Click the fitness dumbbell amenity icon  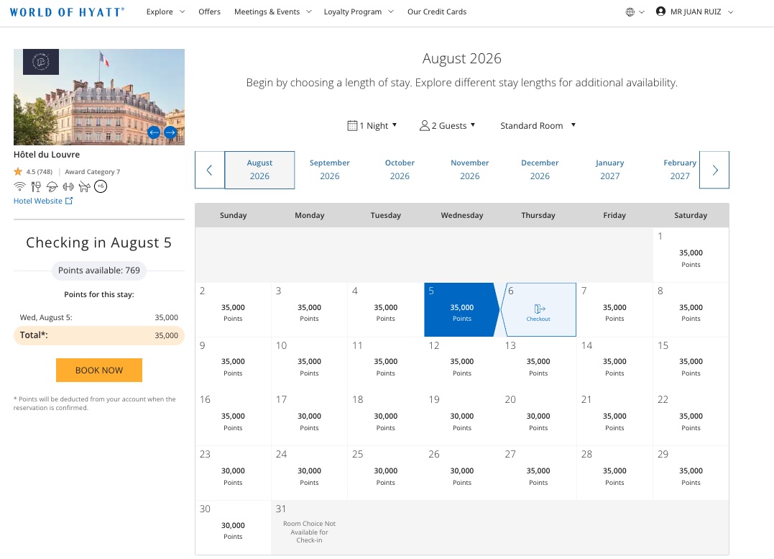click(x=68, y=186)
